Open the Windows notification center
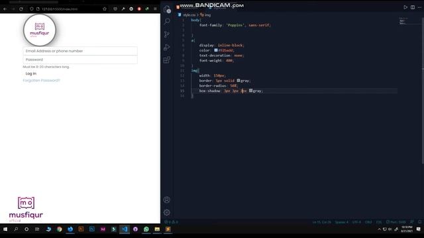The image size is (424, 238). pos(418,229)
